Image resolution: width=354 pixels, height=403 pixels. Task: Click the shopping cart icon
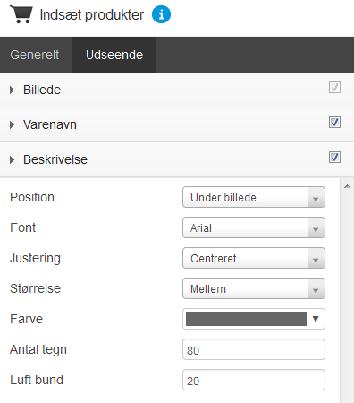pos(21,14)
